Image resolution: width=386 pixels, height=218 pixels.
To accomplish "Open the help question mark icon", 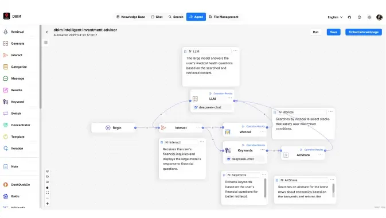I will 360,17.
